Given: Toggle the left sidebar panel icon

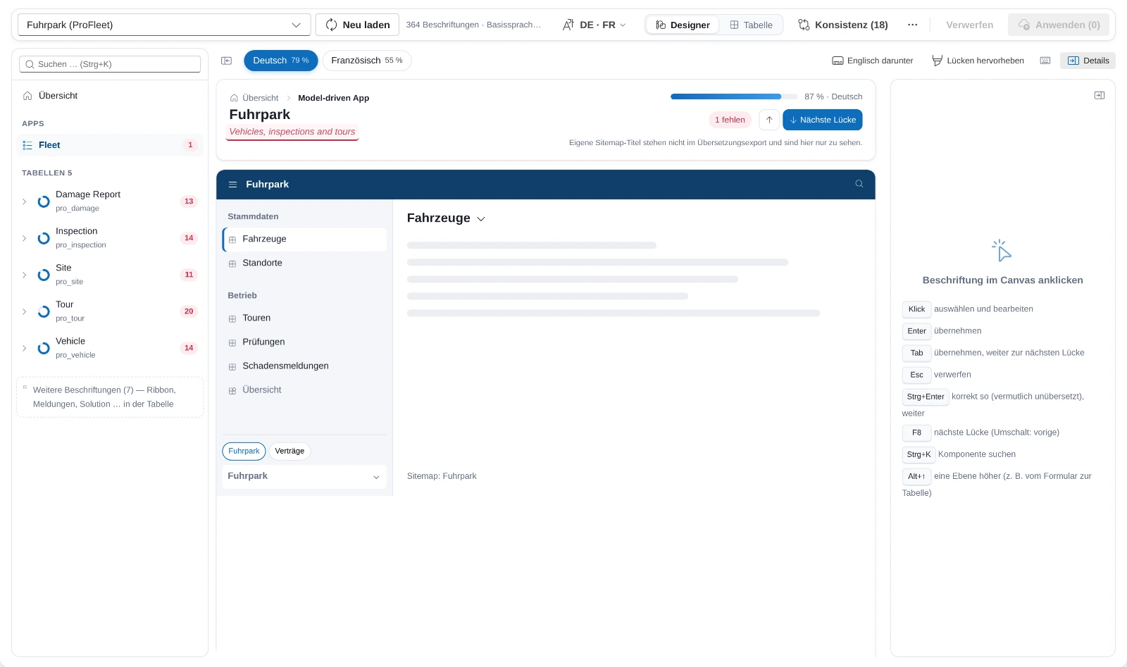Looking at the screenshot, I should (x=226, y=61).
